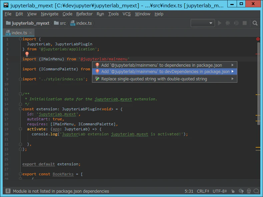Click '@jupyterlab/mainmenu' string on line 5

pos(104,59)
